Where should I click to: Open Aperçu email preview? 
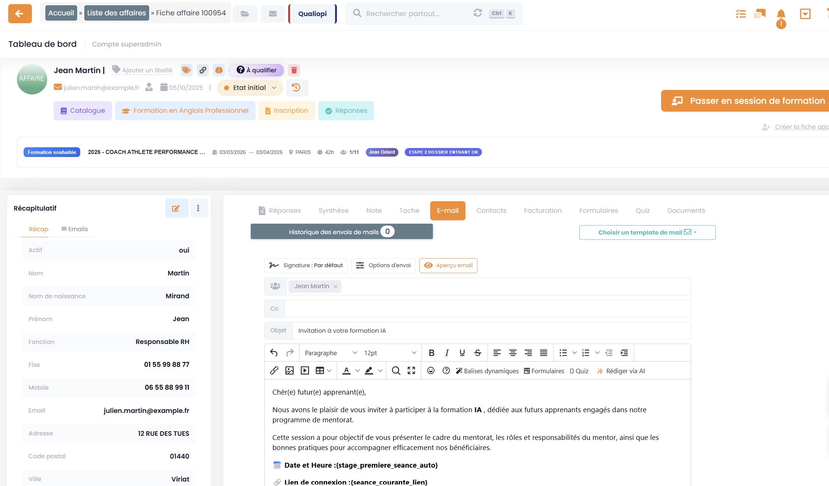click(x=448, y=266)
